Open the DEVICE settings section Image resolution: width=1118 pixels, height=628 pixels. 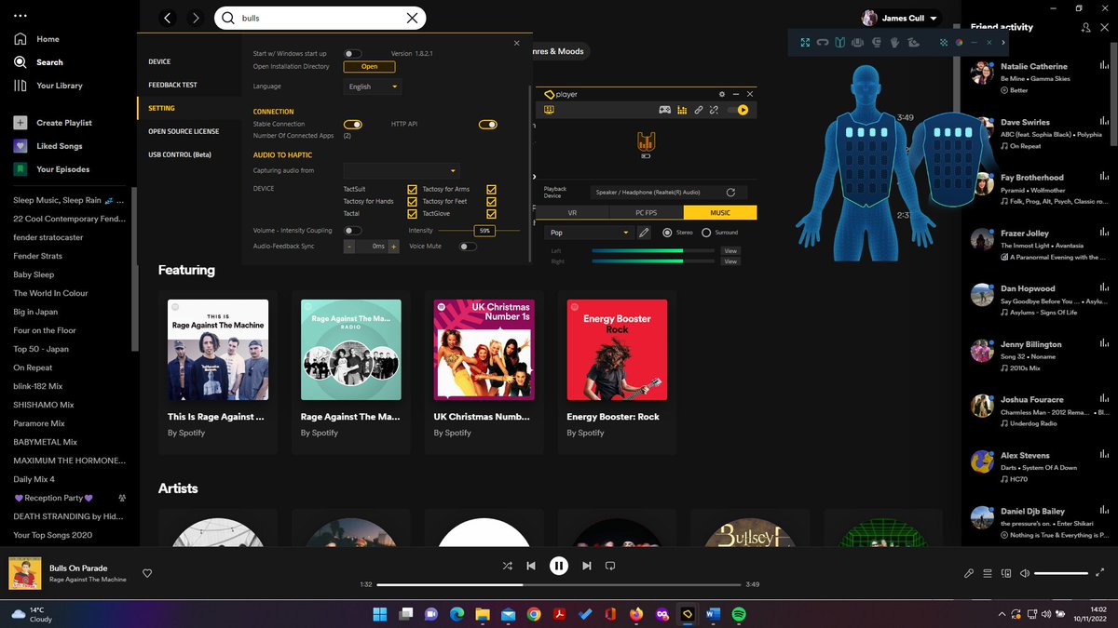click(159, 61)
